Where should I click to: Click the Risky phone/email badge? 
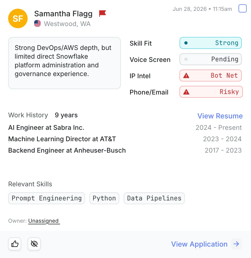point(211,92)
